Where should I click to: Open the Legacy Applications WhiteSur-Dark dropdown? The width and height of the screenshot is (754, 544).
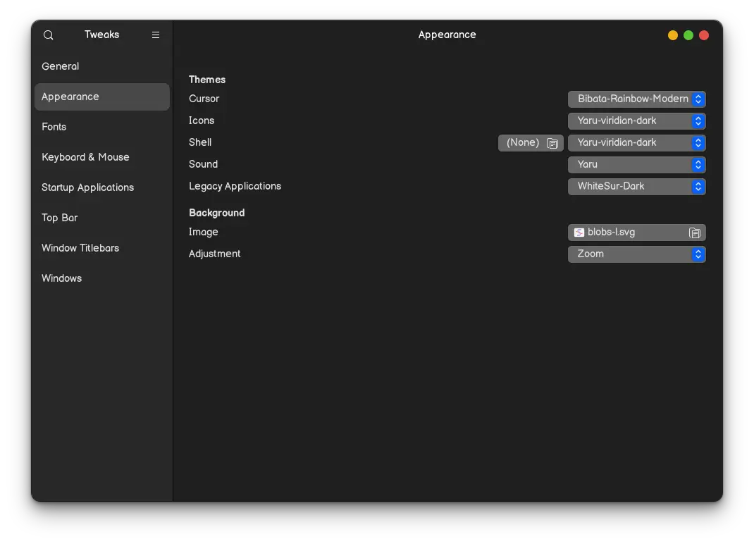tap(636, 187)
